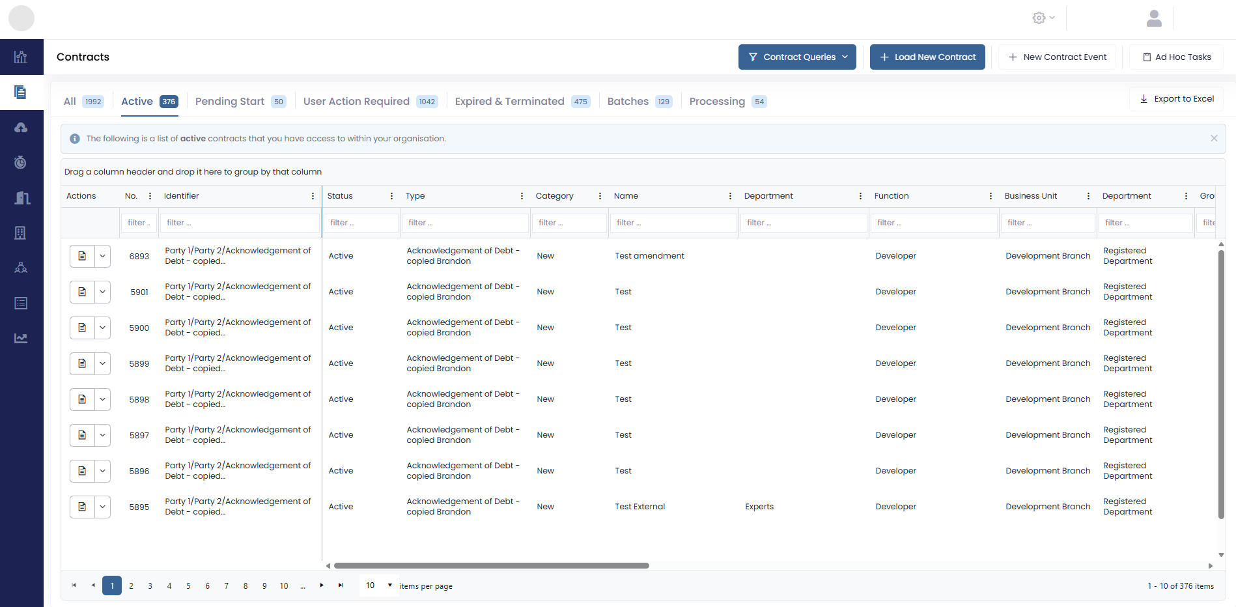Expand the Contract Queries dropdown
The height and width of the screenshot is (607, 1236).
797,57
